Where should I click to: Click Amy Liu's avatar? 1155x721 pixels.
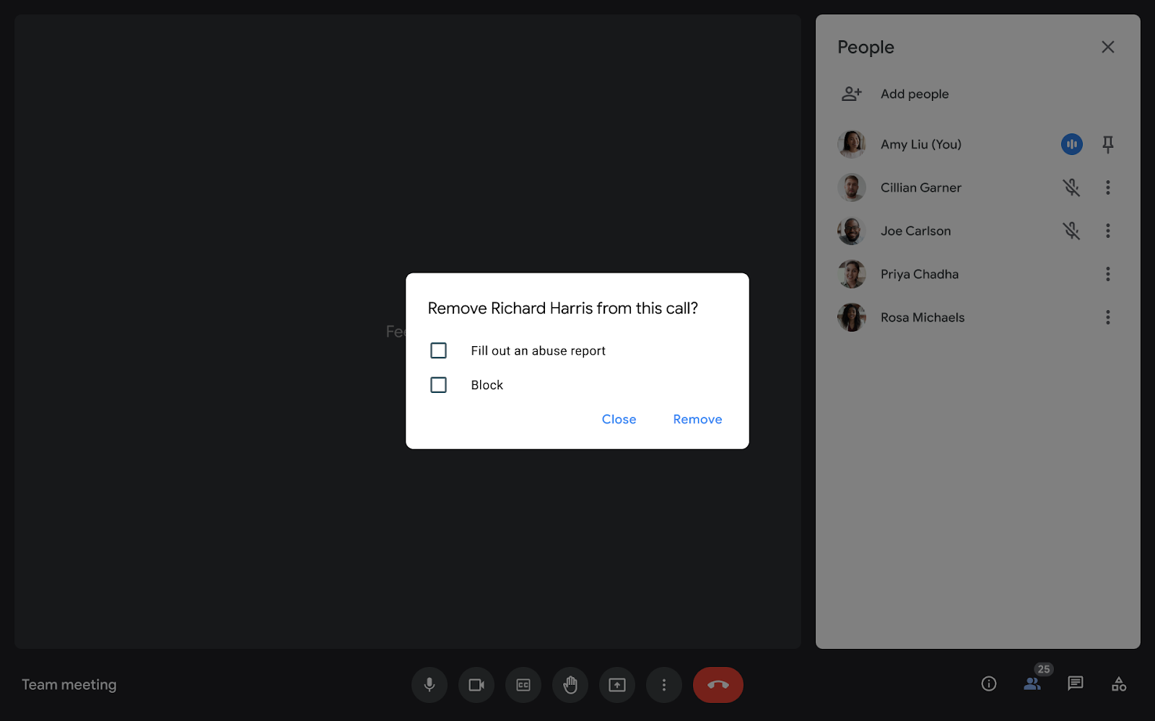click(x=852, y=144)
